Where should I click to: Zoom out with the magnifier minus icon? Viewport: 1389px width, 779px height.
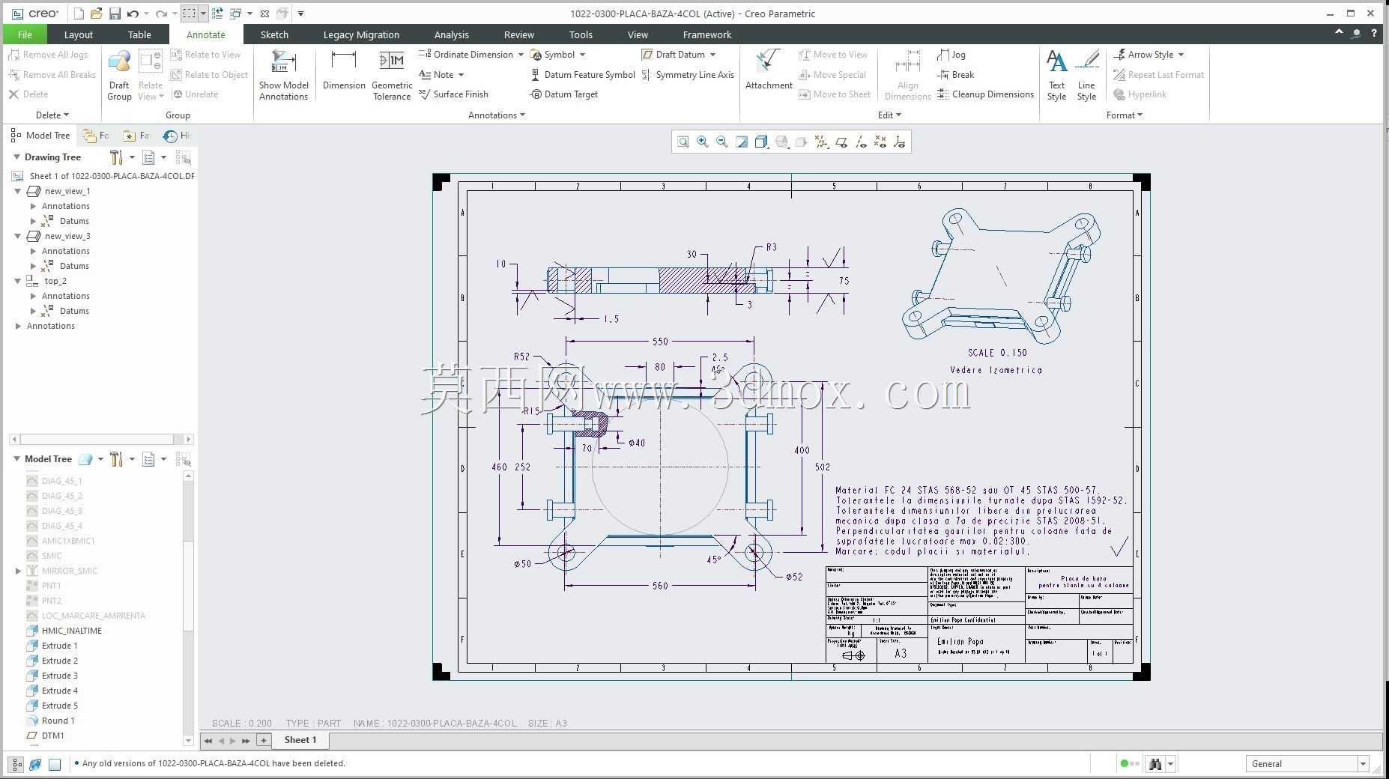coord(722,142)
